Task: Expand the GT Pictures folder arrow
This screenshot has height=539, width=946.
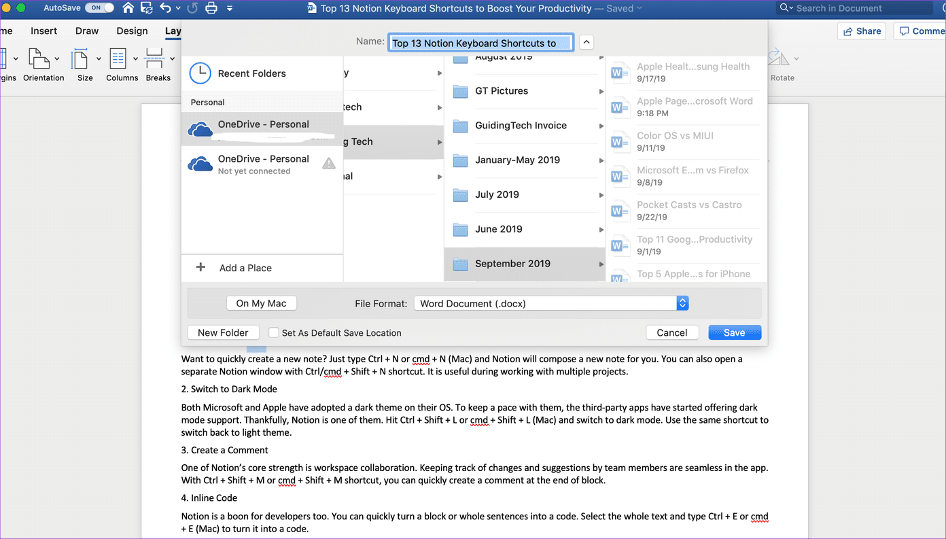Action: click(x=601, y=91)
